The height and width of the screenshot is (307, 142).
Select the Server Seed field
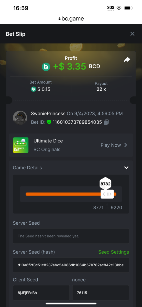coord(71,236)
